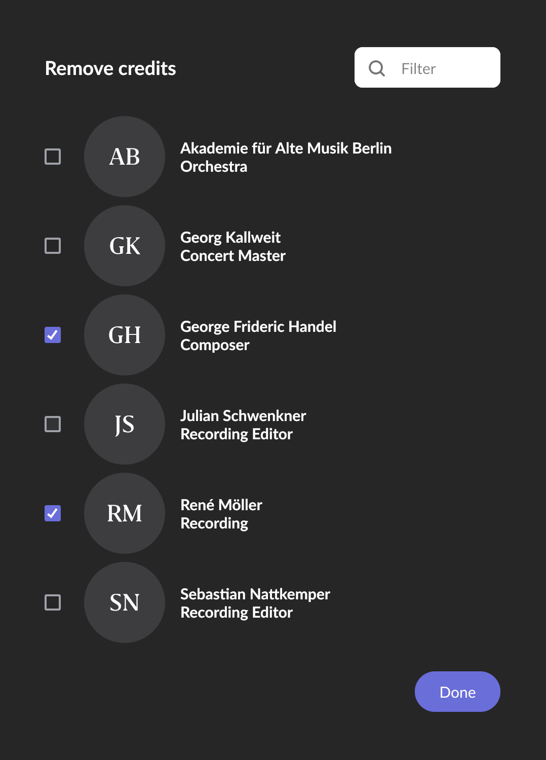Click the JS avatar circle
Viewport: 546px width, 760px height.
(125, 424)
